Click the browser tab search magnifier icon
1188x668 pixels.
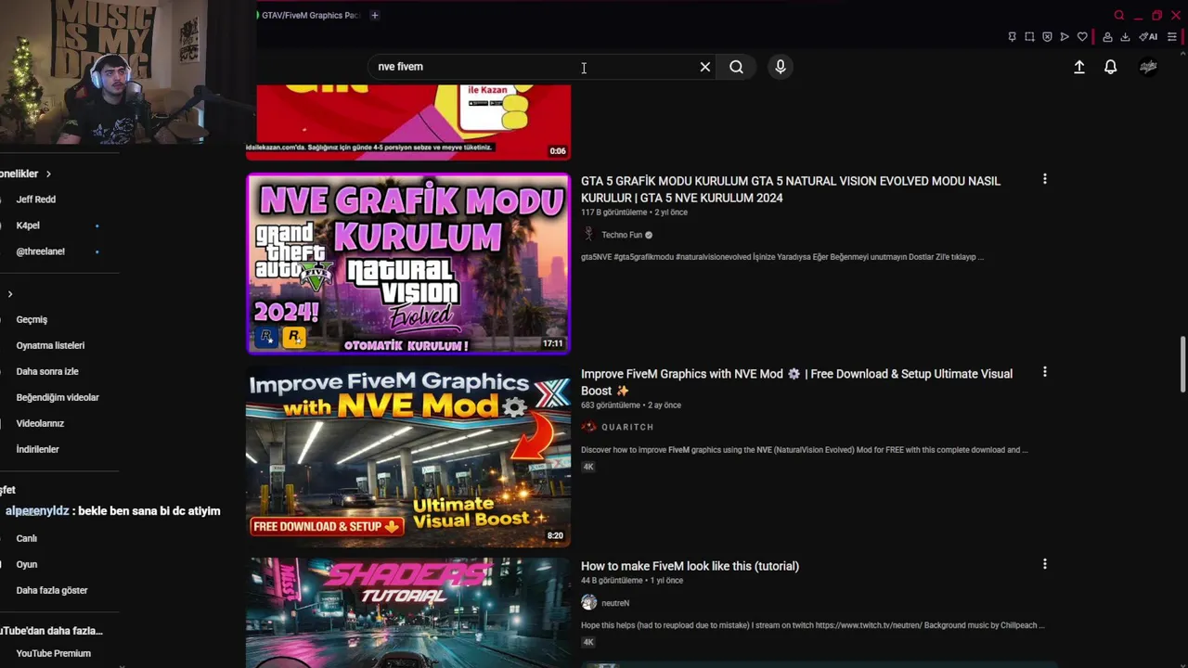click(x=1119, y=15)
